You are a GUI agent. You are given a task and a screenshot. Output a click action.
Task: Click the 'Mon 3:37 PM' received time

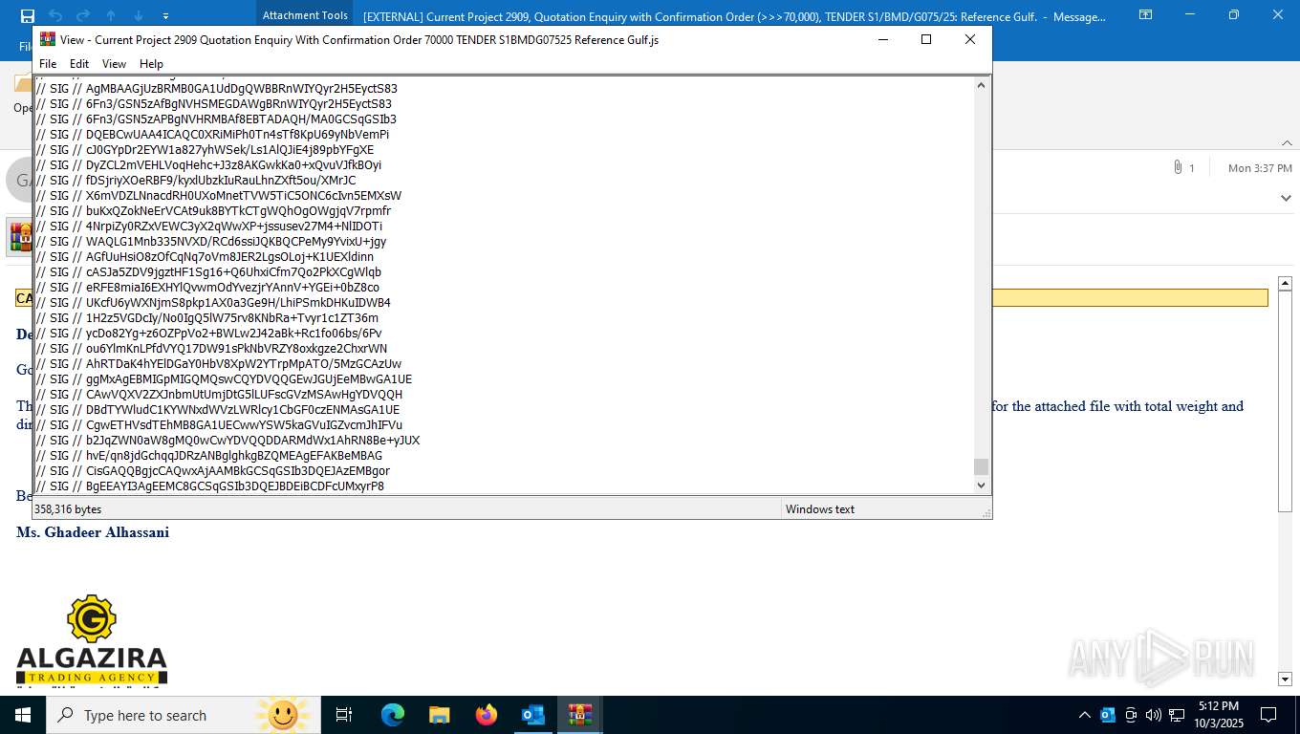pyautogui.click(x=1260, y=168)
